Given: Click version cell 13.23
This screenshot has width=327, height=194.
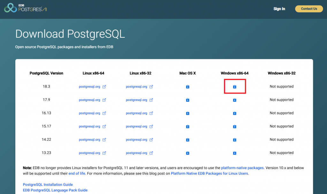Looking at the screenshot, I should 46,153.
